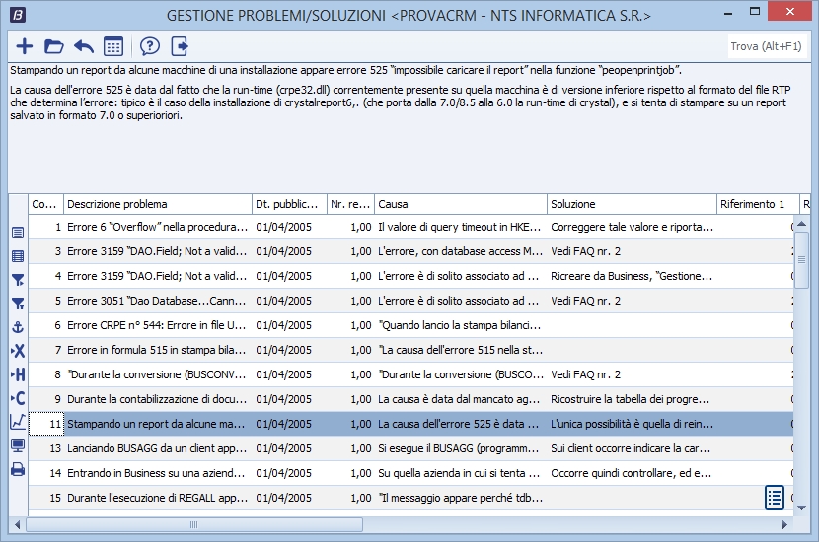Image resolution: width=819 pixels, height=542 pixels.
Task: Click solution cell 'Sui client occorre indicare la car'
Action: point(632,448)
